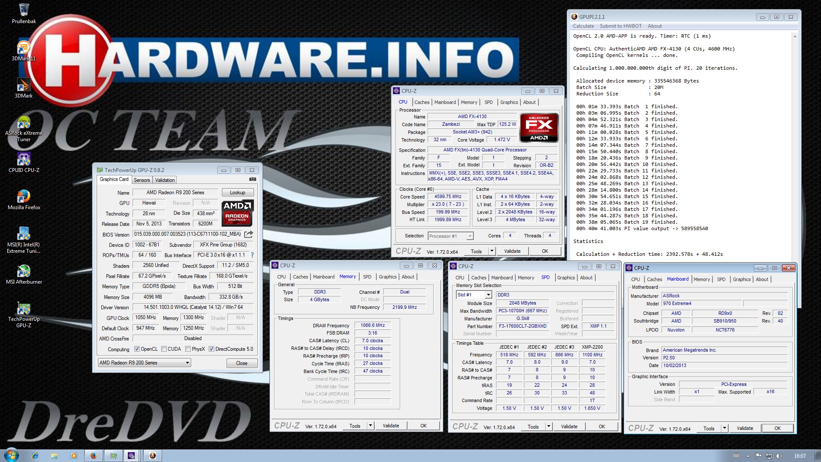
Task: Switch to Sensors tab in GPU-Z
Action: coord(142,180)
